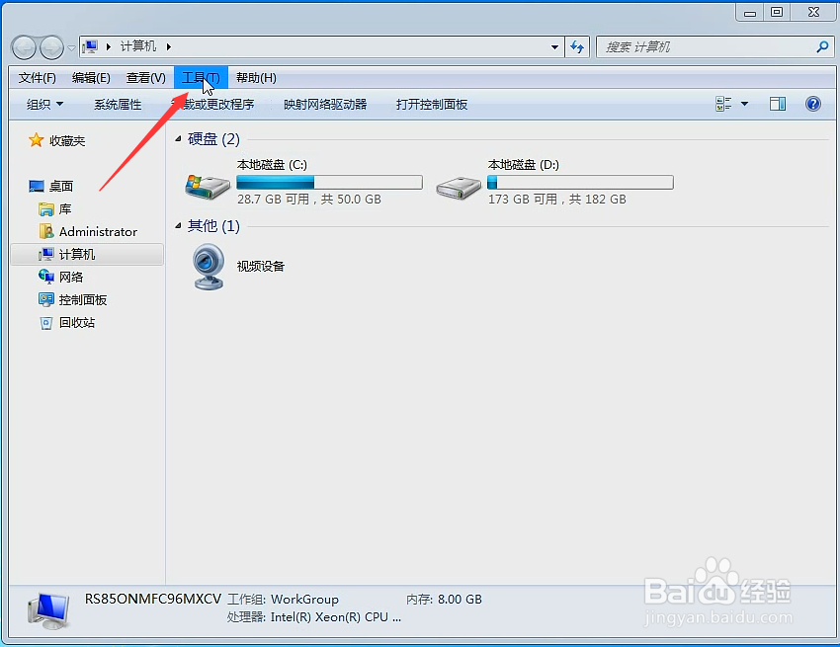This screenshot has height=647, width=840.
Task: Click the 内存: 8.00 GB text
Action: [x=444, y=600]
